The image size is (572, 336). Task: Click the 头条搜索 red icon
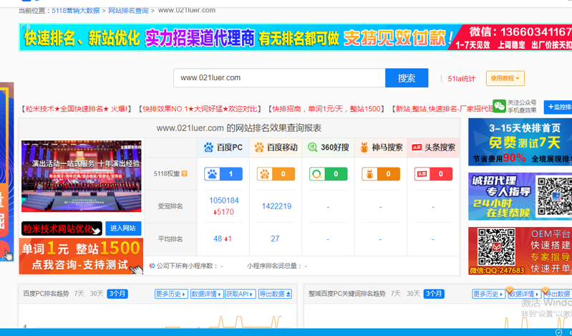pos(417,147)
